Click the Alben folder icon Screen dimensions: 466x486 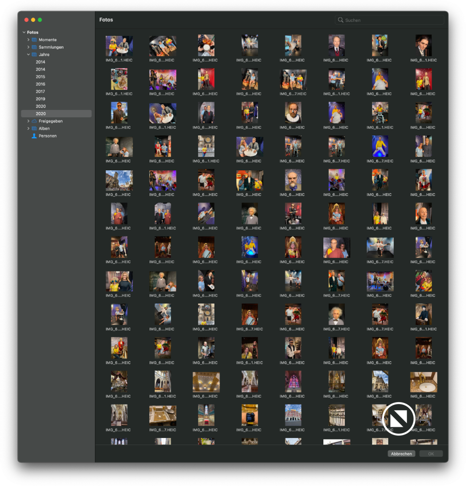pyautogui.click(x=34, y=129)
